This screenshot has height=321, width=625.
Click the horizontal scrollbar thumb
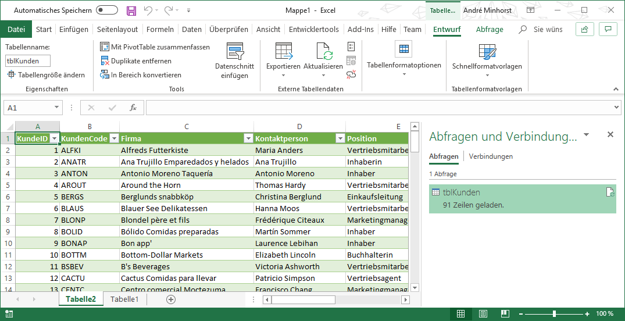303,299
